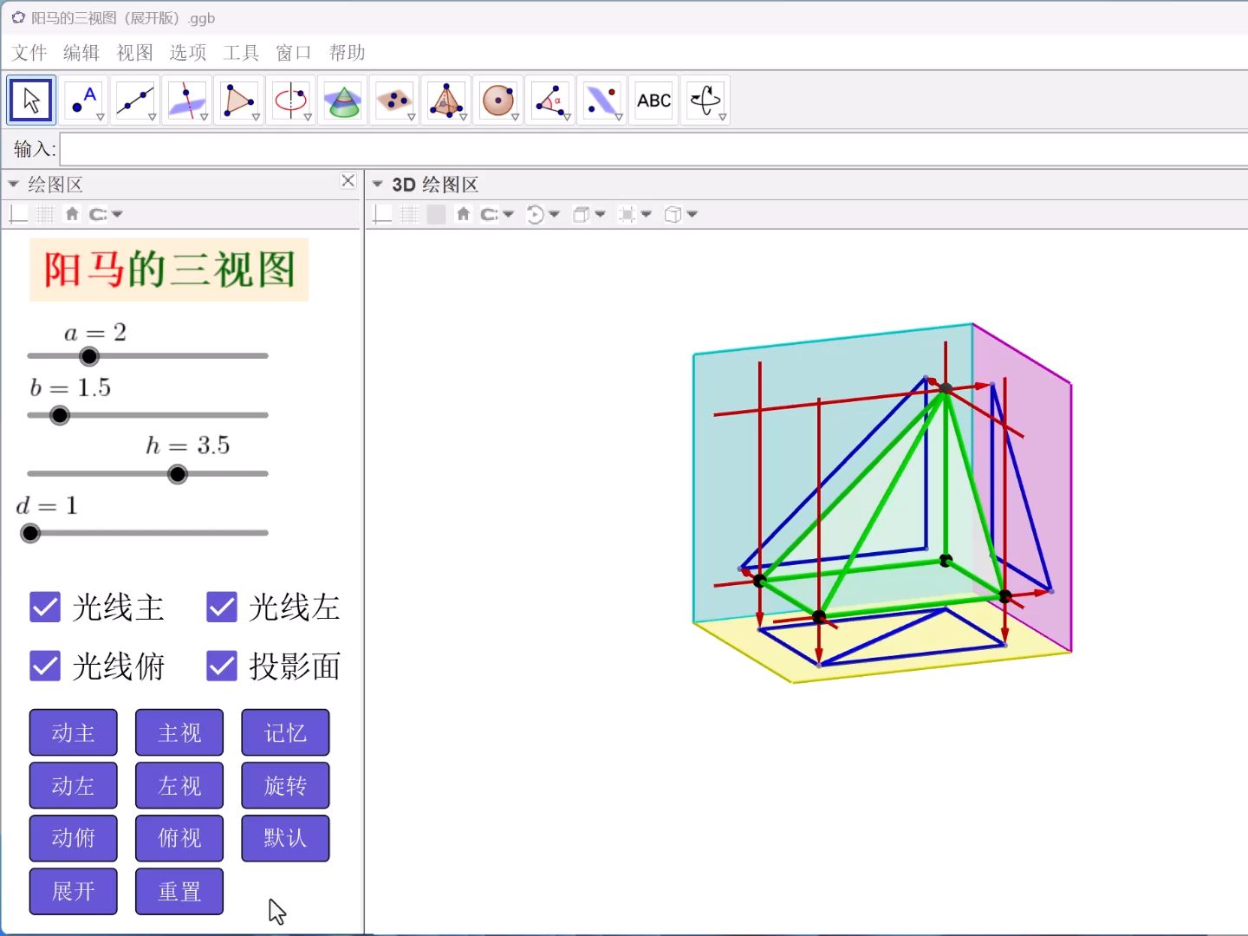Open the projection type dropdown arrow
The width and height of the screenshot is (1248, 936).
coord(692,214)
